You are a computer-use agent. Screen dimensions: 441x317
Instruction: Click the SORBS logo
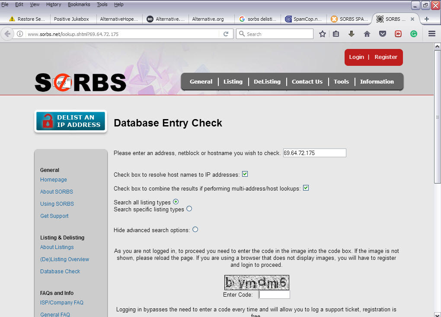[80, 82]
